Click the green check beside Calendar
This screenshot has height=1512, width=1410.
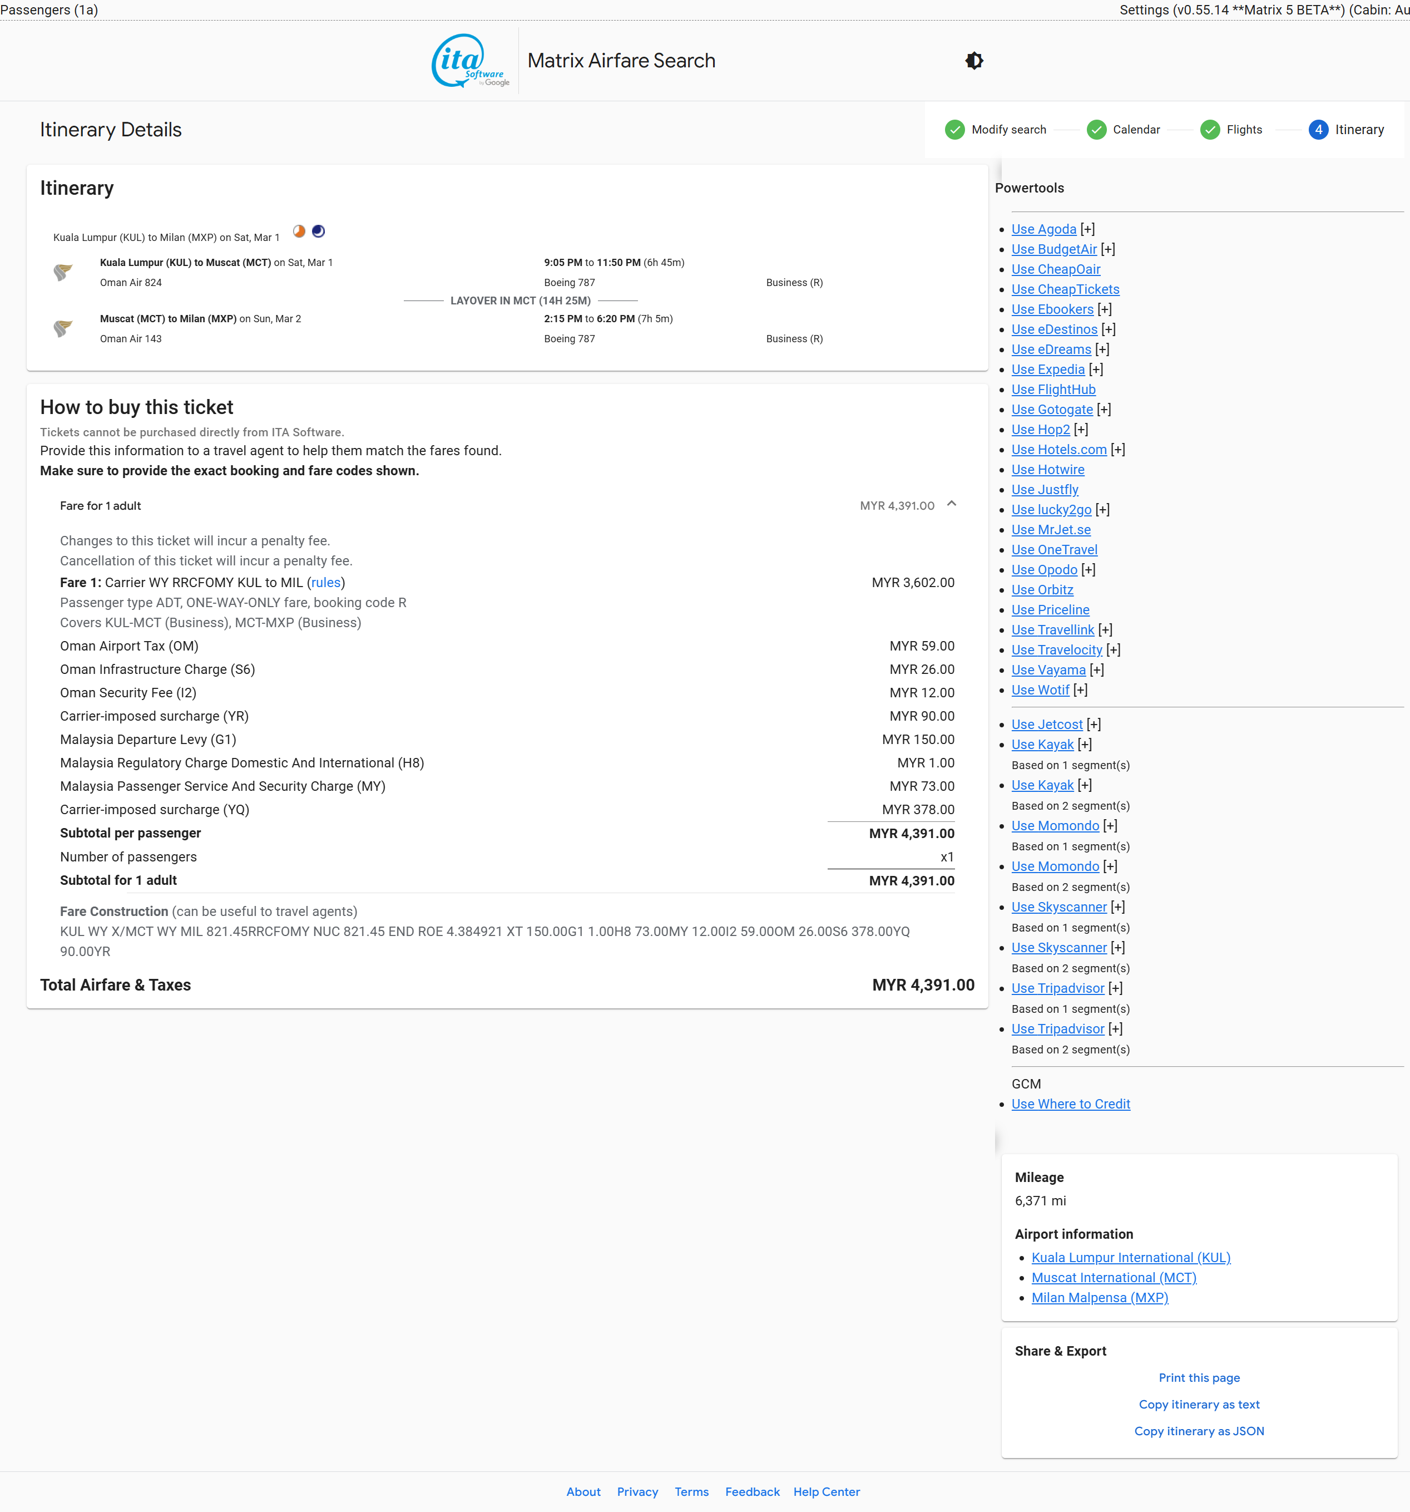1096,130
